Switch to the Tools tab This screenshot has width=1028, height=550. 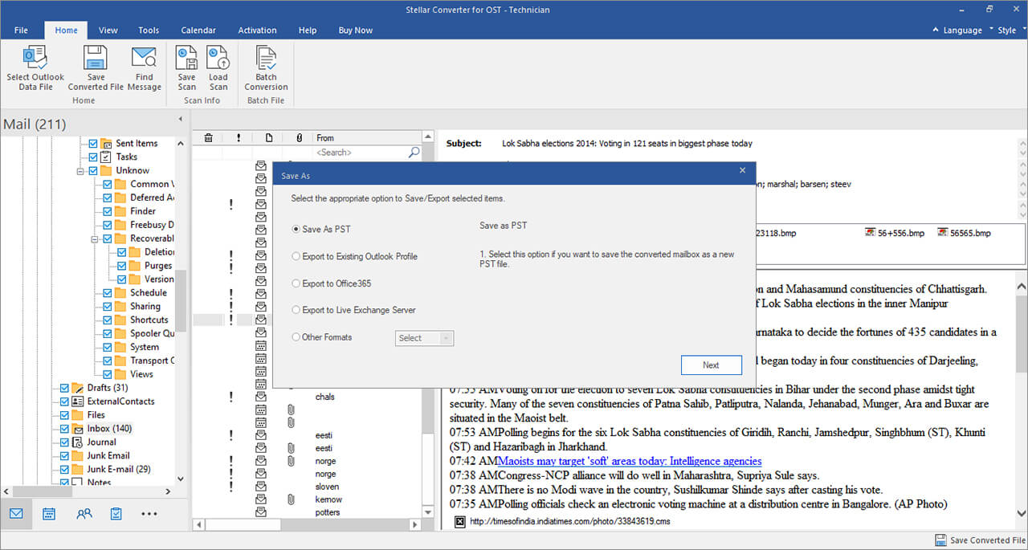click(149, 31)
